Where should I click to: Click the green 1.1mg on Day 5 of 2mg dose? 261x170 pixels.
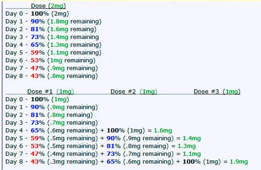point(59,53)
